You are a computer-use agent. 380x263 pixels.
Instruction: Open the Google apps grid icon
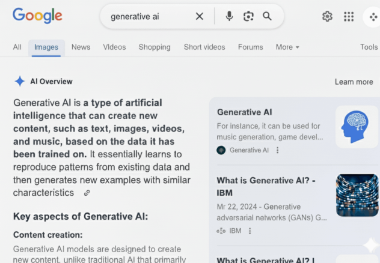coord(349,16)
